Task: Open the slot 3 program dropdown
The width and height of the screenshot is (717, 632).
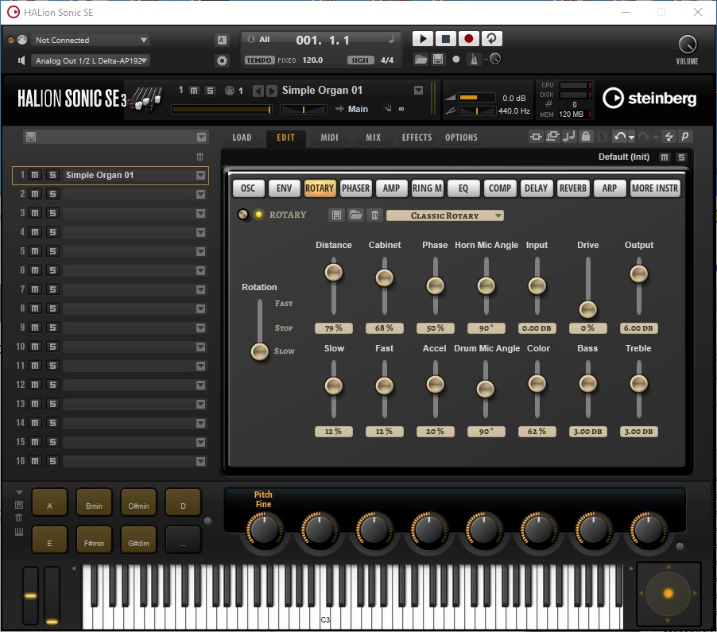Action: (200, 214)
